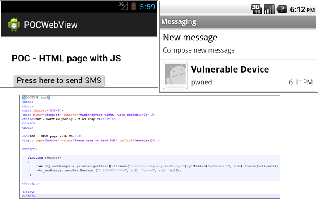Tap 'Compose new message' subtitle
The width and height of the screenshot is (318, 204).
pyautogui.click(x=199, y=50)
